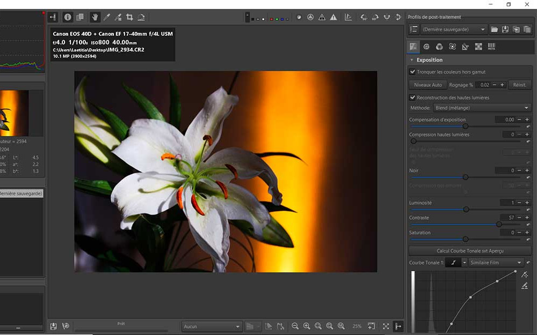
Task: Load a processing profile from folder icon
Action: pos(494,29)
